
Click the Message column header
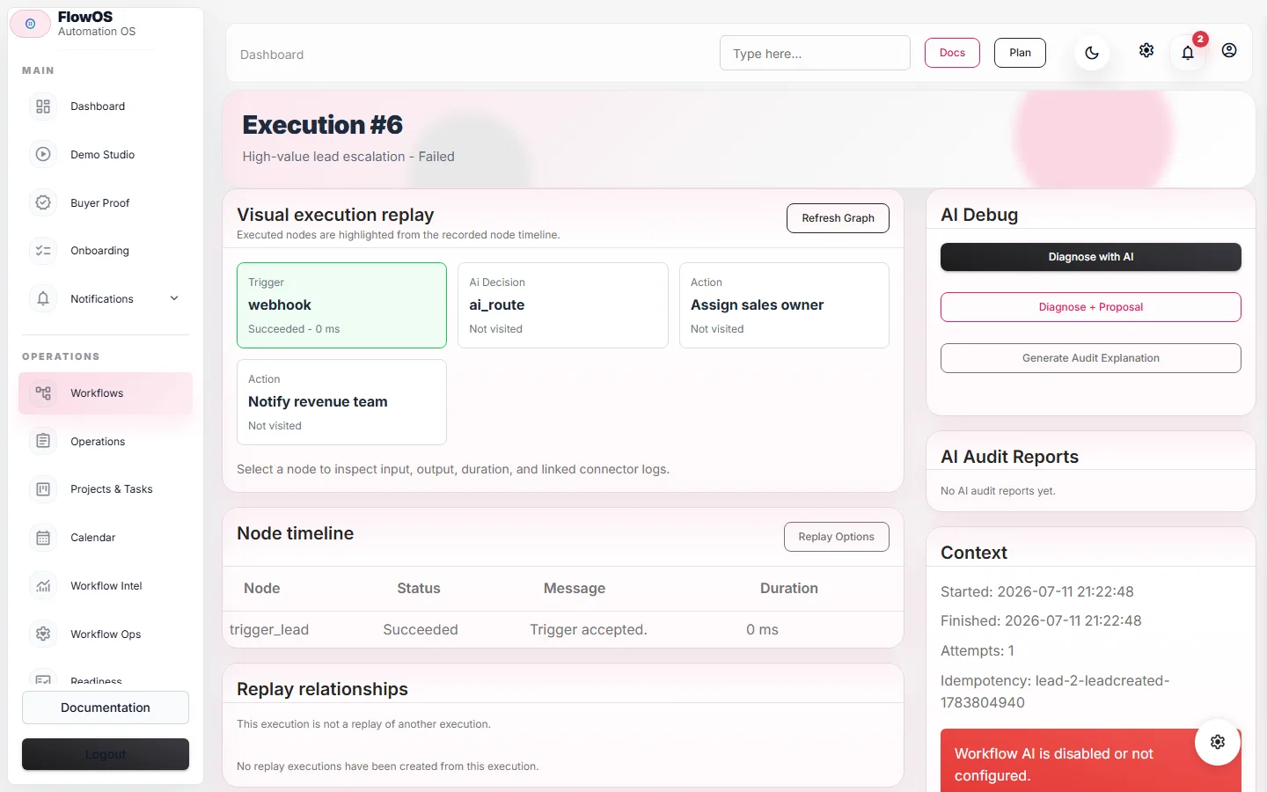575,589
